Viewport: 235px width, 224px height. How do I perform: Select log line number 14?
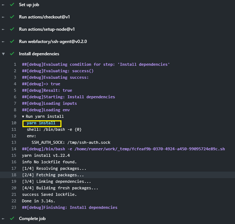point(14,149)
